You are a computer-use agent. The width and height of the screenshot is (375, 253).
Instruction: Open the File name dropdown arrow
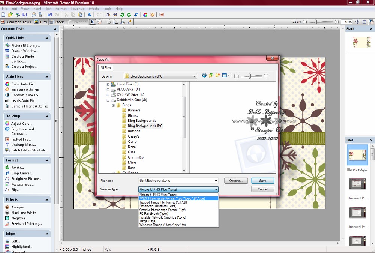[216, 181]
